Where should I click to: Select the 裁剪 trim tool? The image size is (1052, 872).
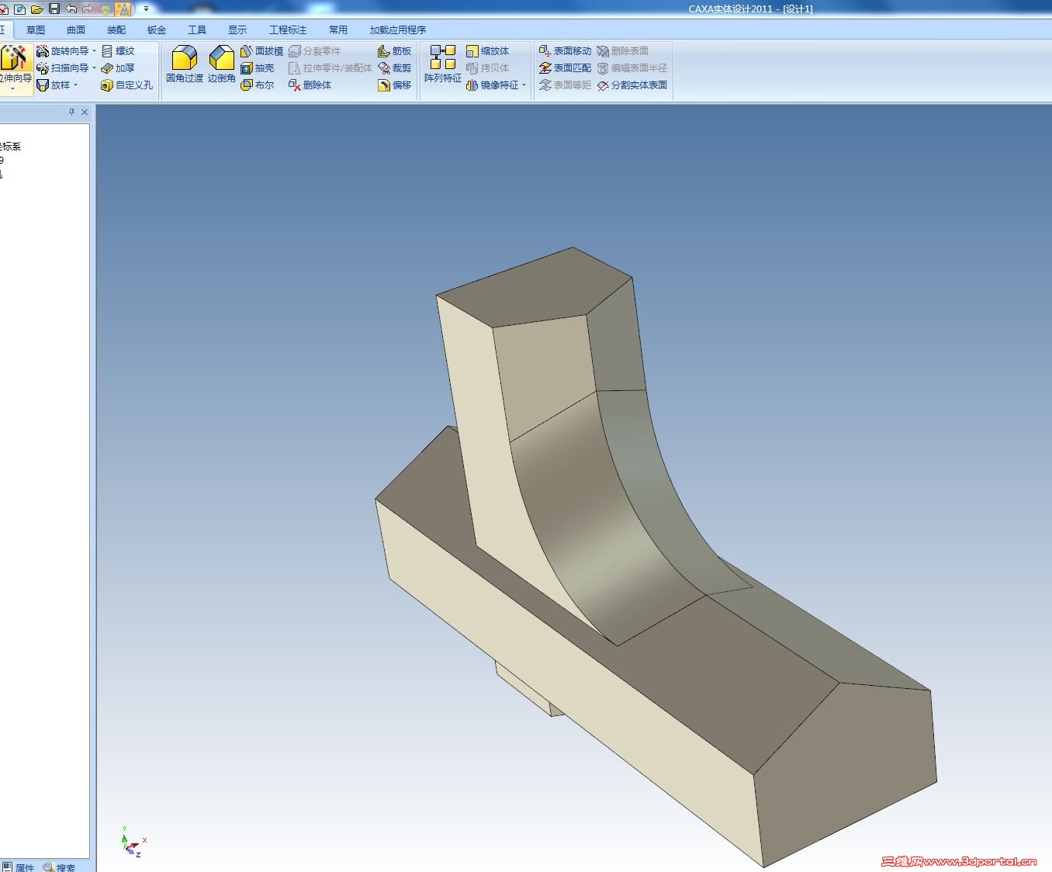[395, 68]
